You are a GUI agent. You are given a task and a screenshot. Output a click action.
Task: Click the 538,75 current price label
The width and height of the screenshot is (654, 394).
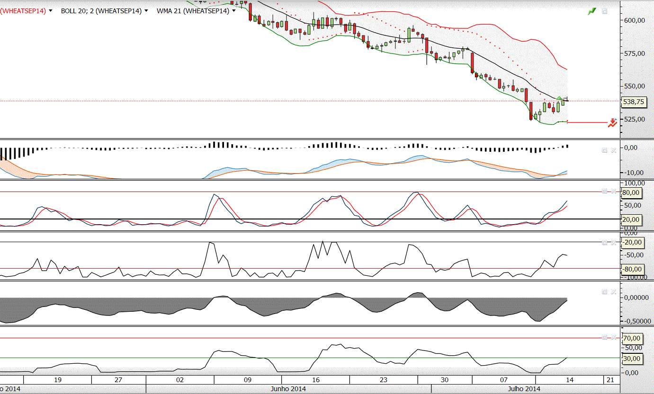634,101
